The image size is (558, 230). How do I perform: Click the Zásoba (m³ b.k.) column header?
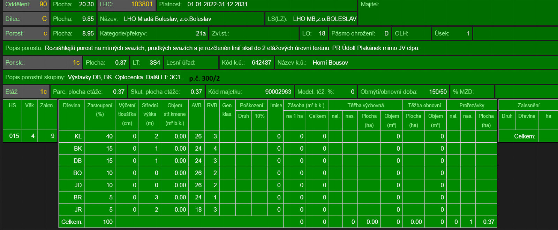[306, 105]
